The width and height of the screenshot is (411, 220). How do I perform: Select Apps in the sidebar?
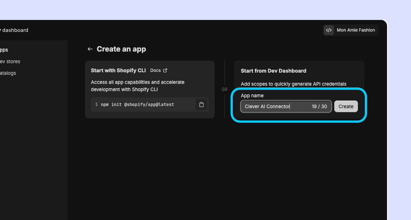(x=4, y=50)
